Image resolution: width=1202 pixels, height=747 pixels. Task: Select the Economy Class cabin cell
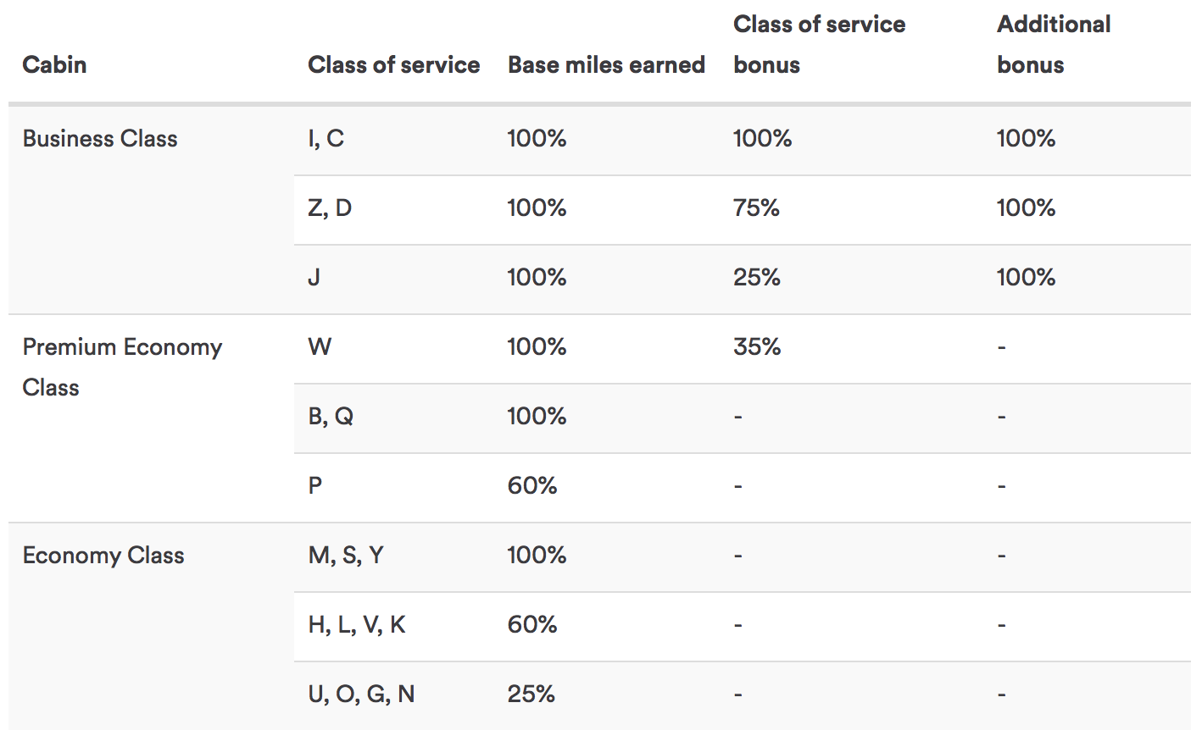point(103,556)
